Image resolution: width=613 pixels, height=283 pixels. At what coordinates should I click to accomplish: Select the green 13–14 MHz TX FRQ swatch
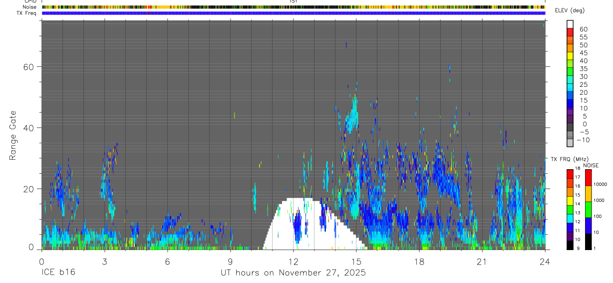pos(570,209)
